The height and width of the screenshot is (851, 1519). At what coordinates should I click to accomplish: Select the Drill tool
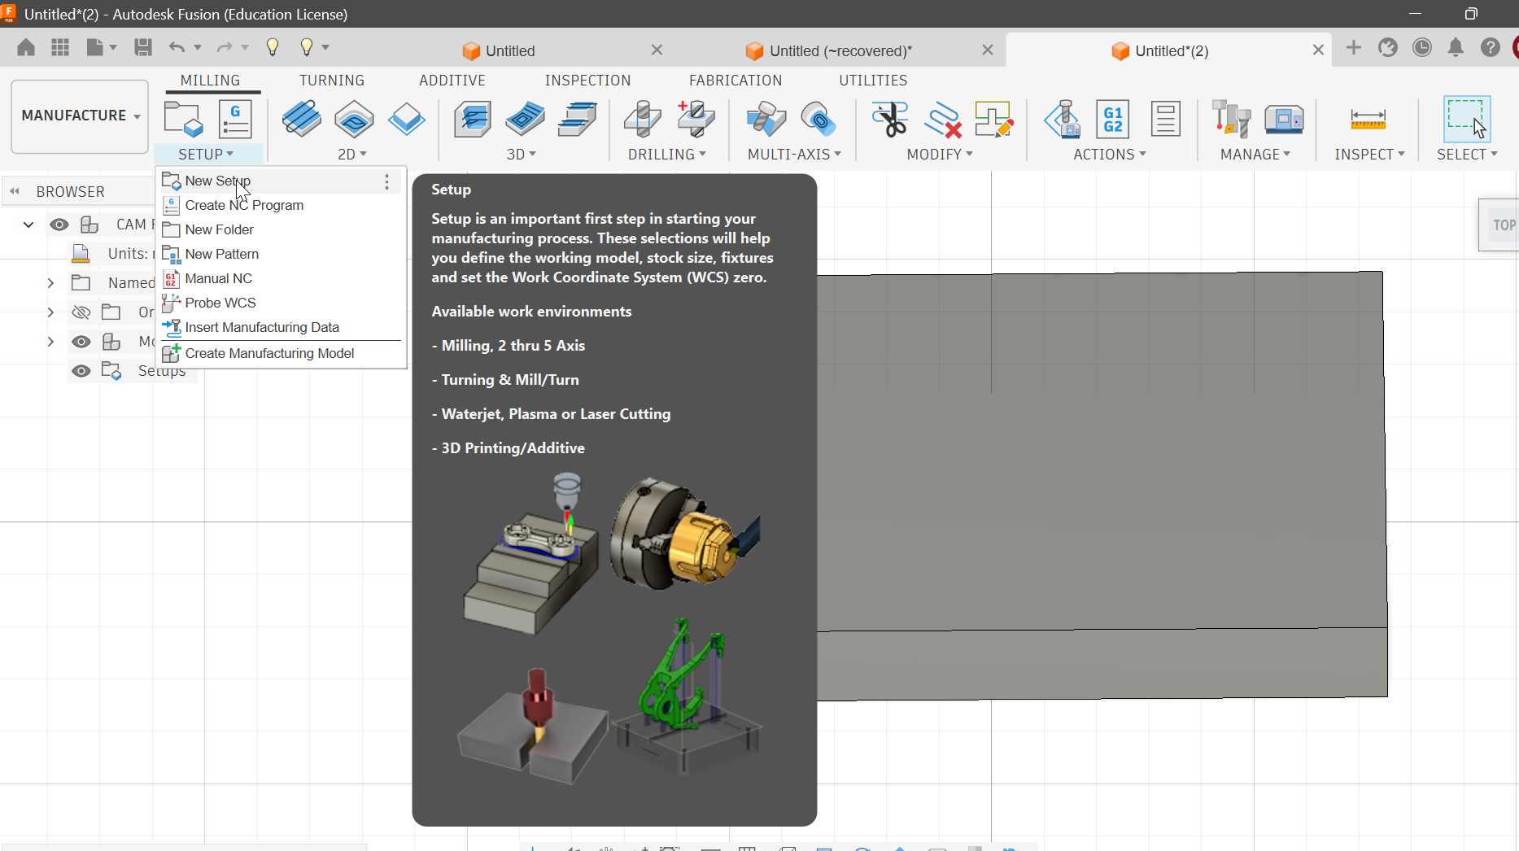pos(643,119)
